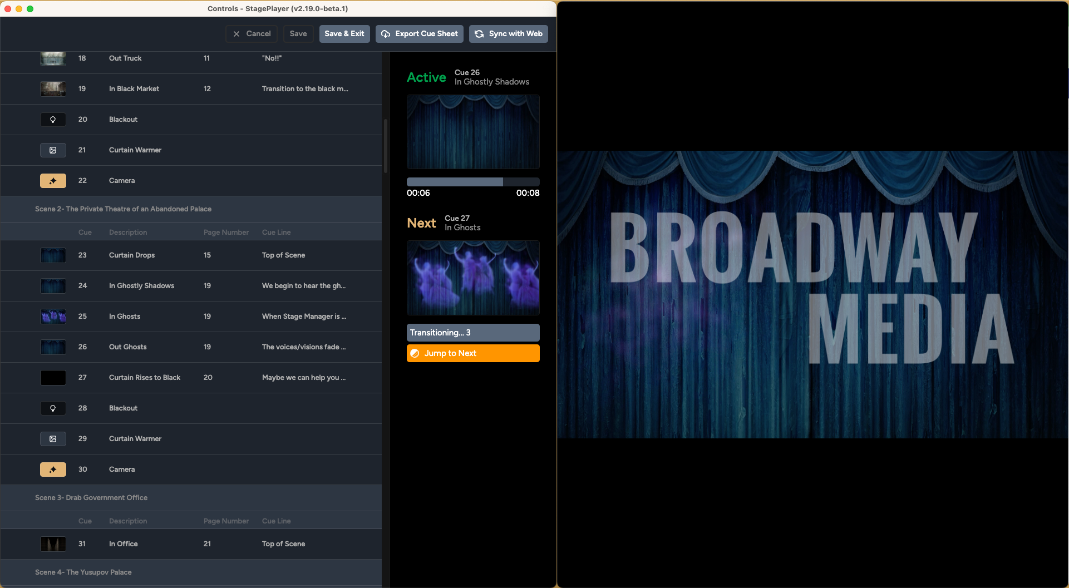Click the cloud icon on Export Cue Sheet
The height and width of the screenshot is (588, 1069).
click(386, 34)
